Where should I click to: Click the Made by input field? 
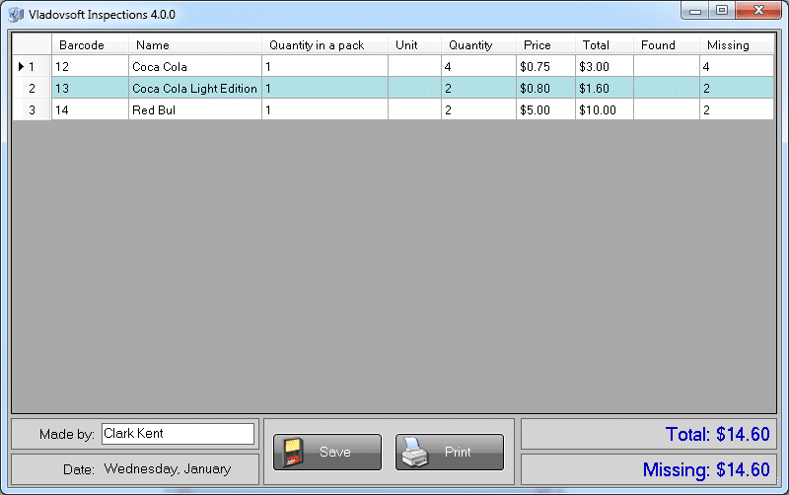(x=178, y=434)
